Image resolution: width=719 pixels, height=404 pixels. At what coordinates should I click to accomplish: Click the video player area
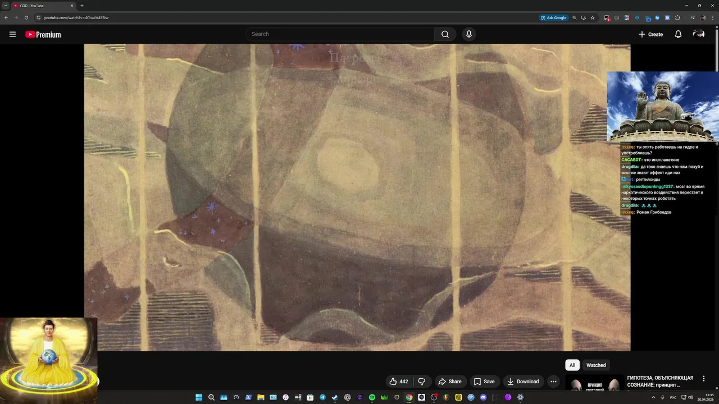357,198
